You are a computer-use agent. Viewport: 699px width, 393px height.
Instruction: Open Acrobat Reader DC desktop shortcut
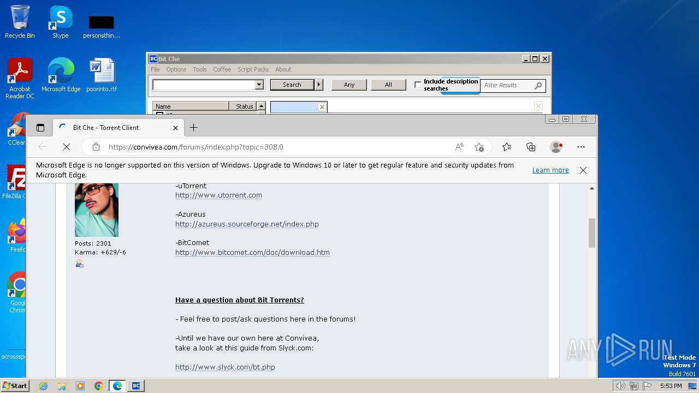tap(20, 79)
